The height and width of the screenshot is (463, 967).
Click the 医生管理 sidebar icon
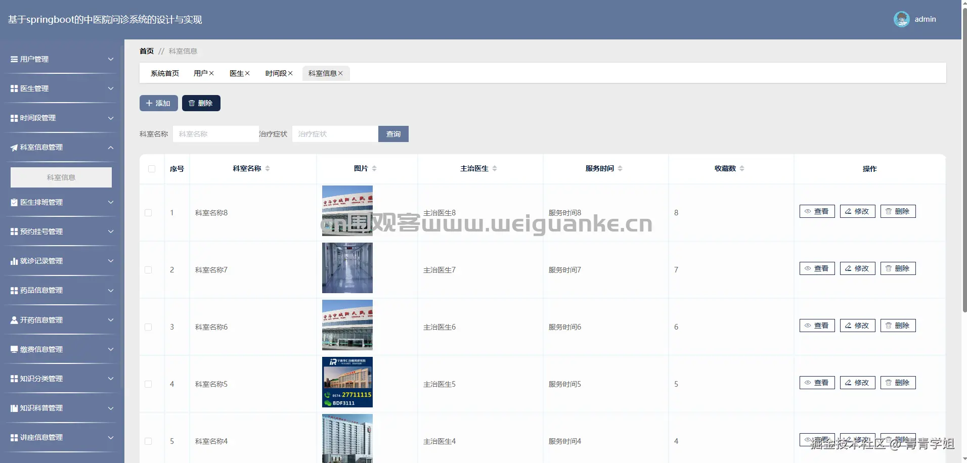13,88
